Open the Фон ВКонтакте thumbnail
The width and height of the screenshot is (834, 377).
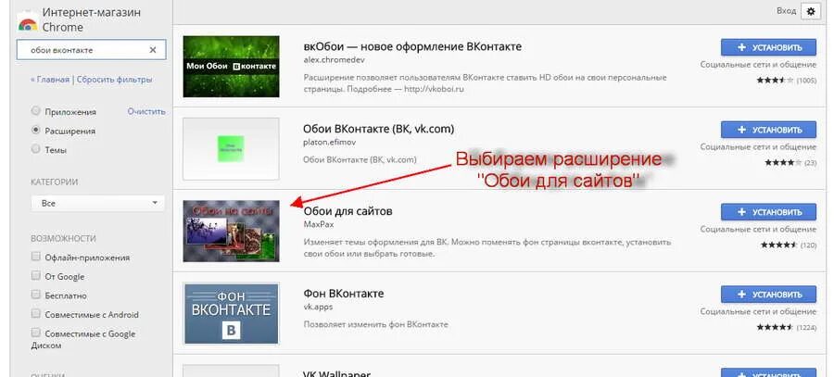231,313
